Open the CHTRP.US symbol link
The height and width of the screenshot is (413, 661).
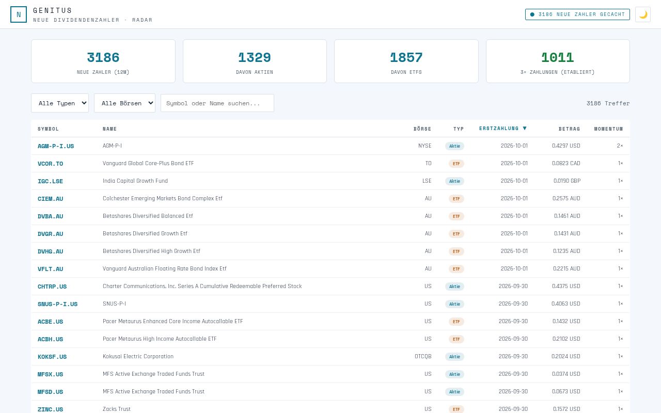pos(52,287)
